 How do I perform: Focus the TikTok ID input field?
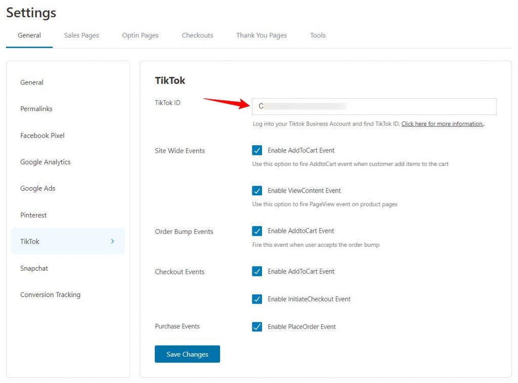pyautogui.click(x=374, y=106)
